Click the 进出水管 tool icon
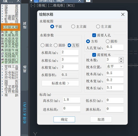Screen dimensions: 138x136 (x=2, y=46)
